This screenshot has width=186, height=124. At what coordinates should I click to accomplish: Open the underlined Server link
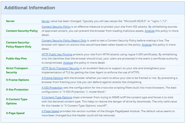coord(45,21)
